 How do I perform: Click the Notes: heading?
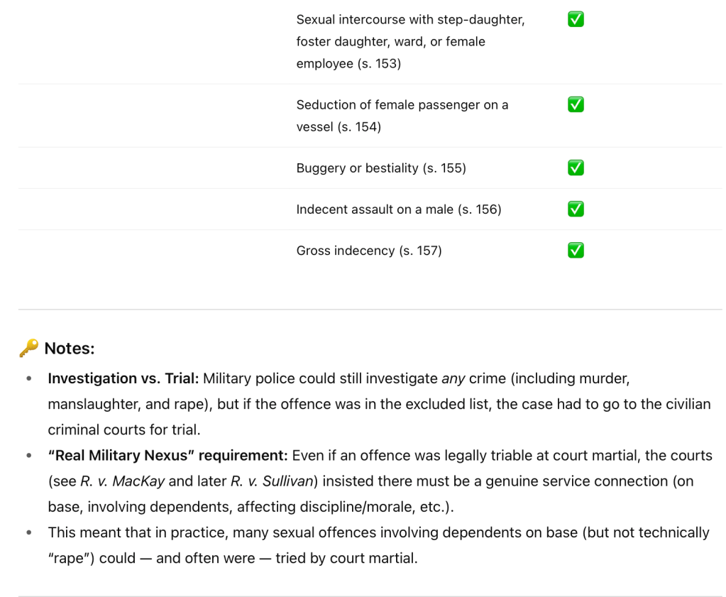70,349
